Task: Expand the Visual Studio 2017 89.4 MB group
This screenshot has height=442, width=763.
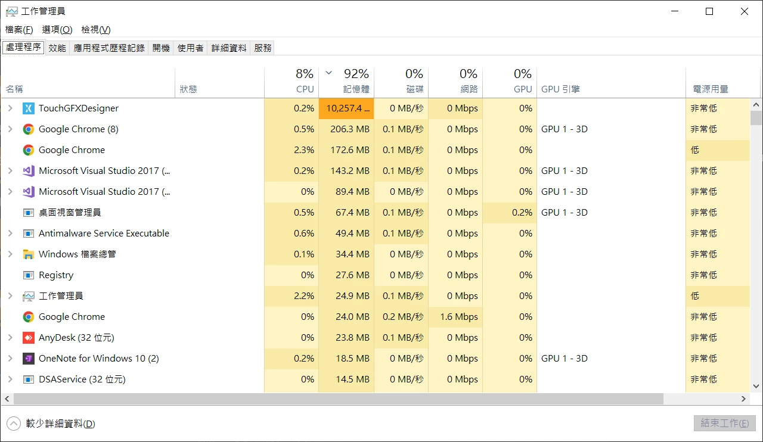Action: click(10, 192)
